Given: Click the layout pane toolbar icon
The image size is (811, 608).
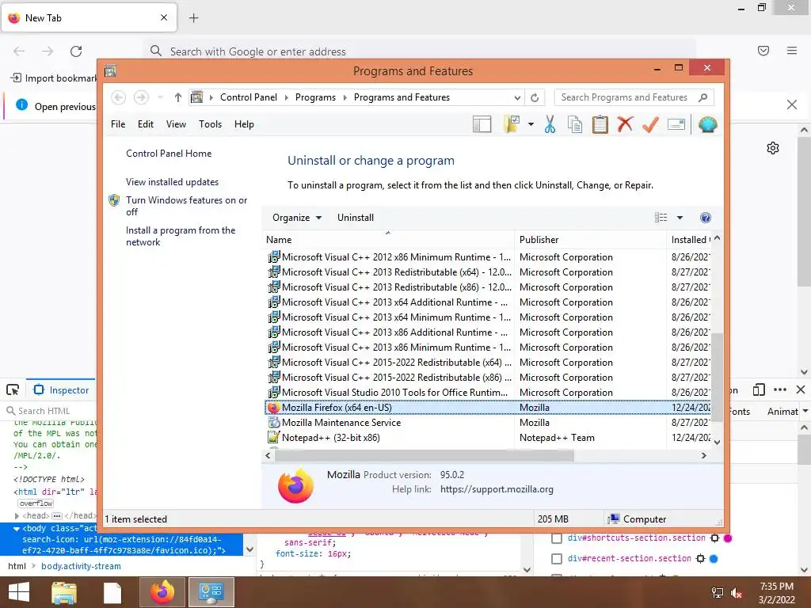Looking at the screenshot, I should (482, 124).
